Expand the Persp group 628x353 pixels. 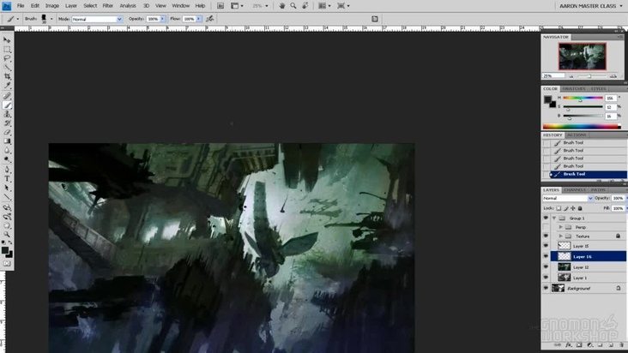pyautogui.click(x=561, y=227)
